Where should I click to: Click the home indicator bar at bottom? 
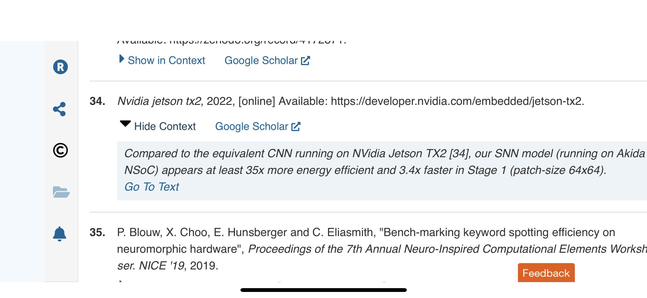click(323, 290)
